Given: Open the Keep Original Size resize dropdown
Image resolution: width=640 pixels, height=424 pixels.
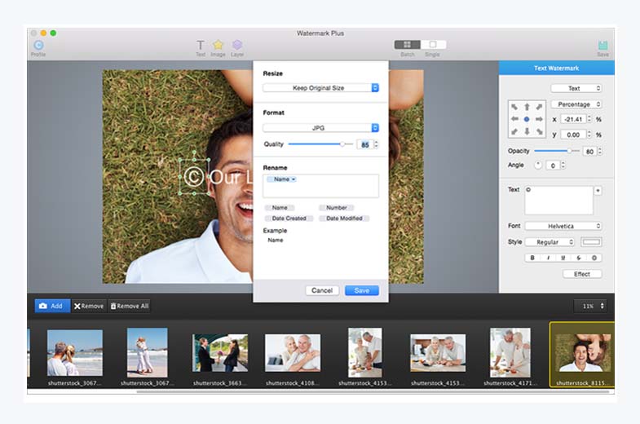Looking at the screenshot, I should [x=320, y=87].
